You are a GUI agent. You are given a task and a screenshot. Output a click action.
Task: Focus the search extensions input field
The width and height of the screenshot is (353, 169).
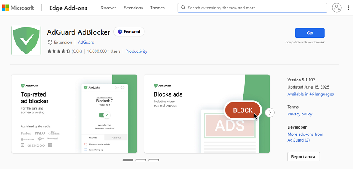pyautogui.click(x=252, y=8)
